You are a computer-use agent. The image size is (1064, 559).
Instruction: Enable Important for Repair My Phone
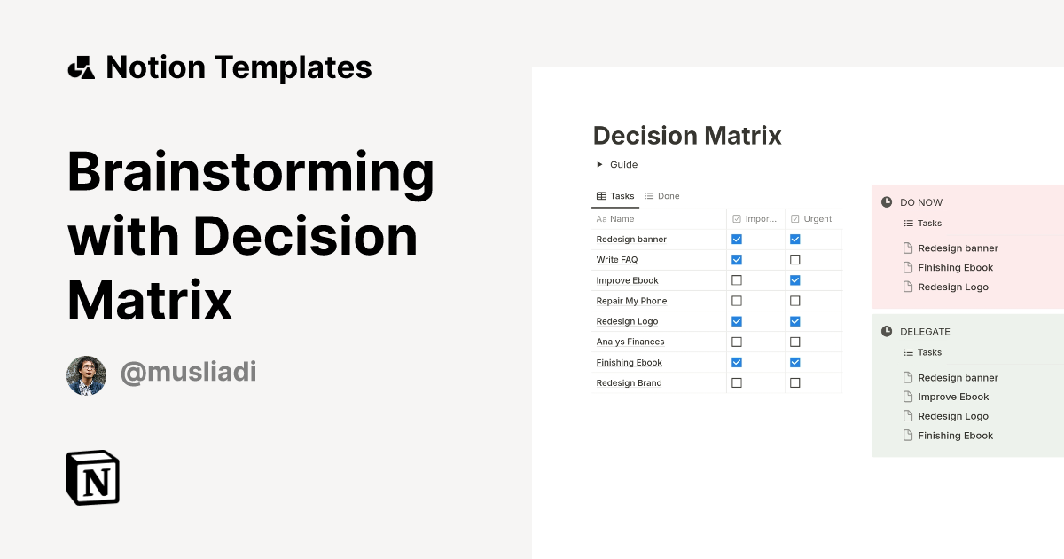736,300
